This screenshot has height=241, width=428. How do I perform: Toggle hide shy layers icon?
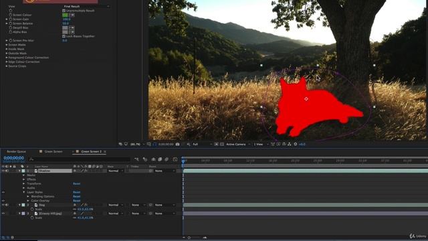tap(153, 159)
